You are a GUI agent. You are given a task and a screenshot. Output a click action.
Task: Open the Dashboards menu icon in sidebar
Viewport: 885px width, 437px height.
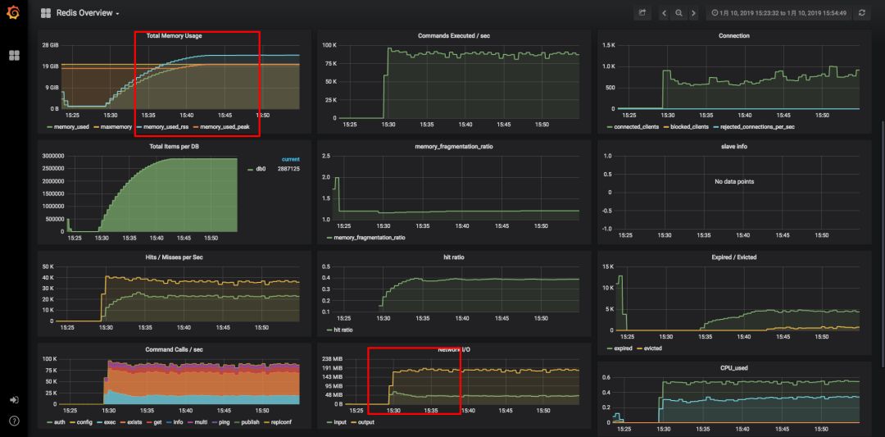click(x=14, y=55)
